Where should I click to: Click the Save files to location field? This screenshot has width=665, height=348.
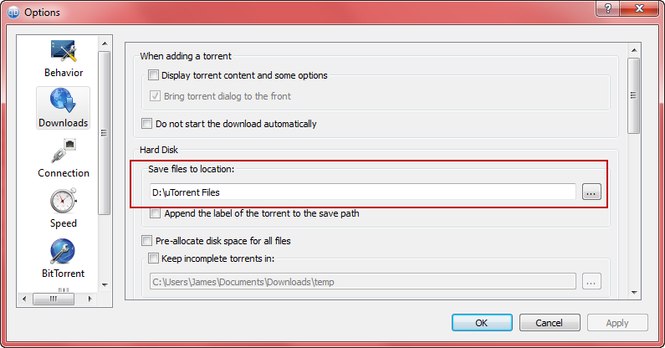coord(362,192)
